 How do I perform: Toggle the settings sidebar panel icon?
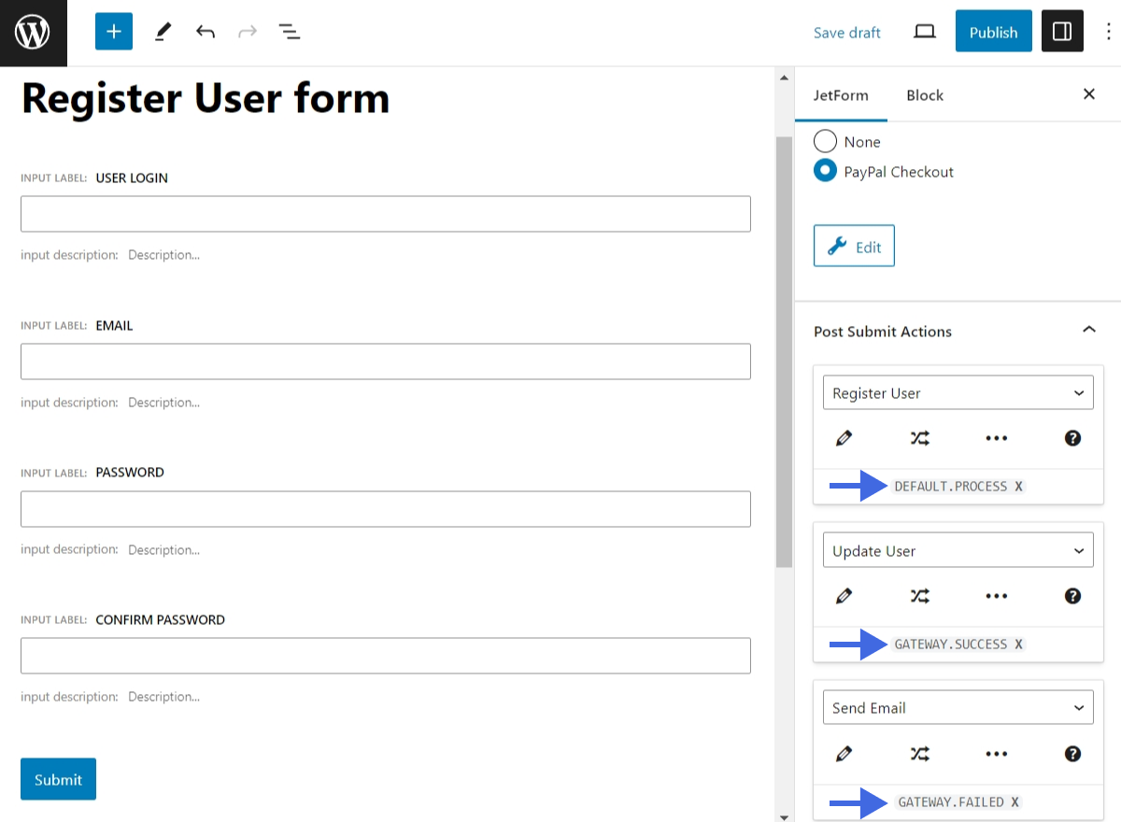tap(1062, 31)
